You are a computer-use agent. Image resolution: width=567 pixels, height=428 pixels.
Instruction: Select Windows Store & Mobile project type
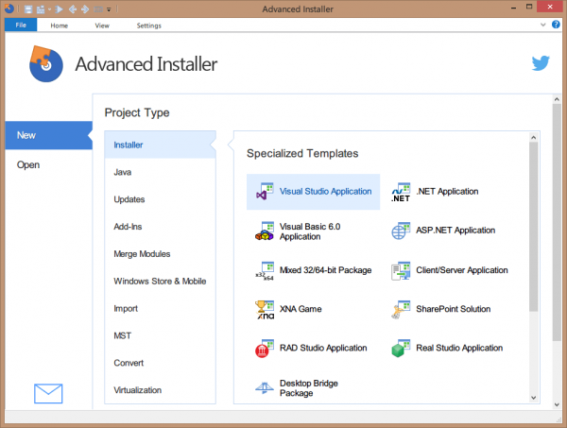point(161,282)
